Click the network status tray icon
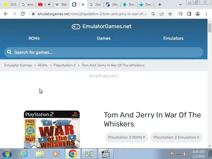The height and width of the screenshot is (159, 212). (179, 154)
